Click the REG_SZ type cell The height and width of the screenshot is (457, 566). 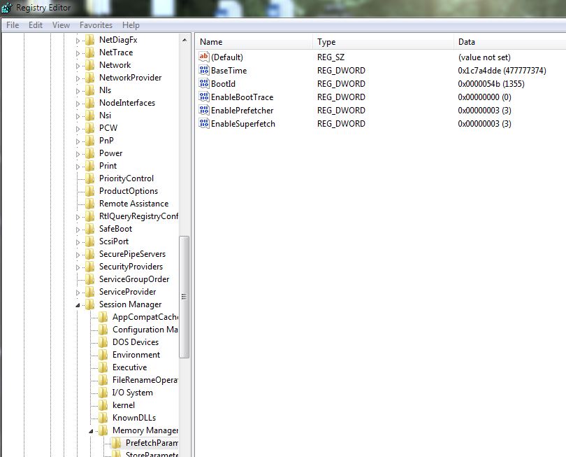point(331,57)
